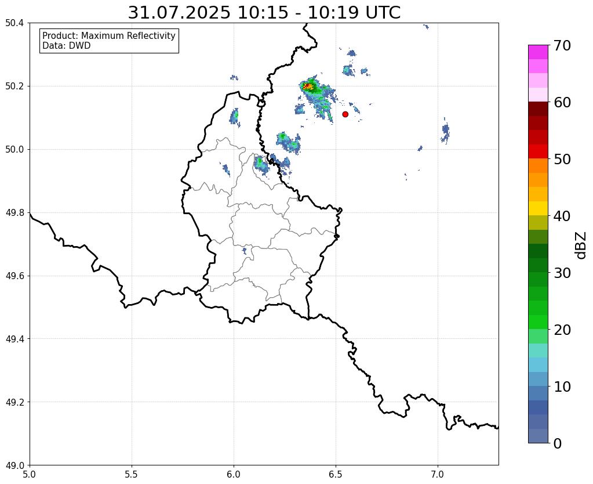Click the 60 dBZ colorbar label
593x484 pixels.
pyautogui.click(x=562, y=102)
